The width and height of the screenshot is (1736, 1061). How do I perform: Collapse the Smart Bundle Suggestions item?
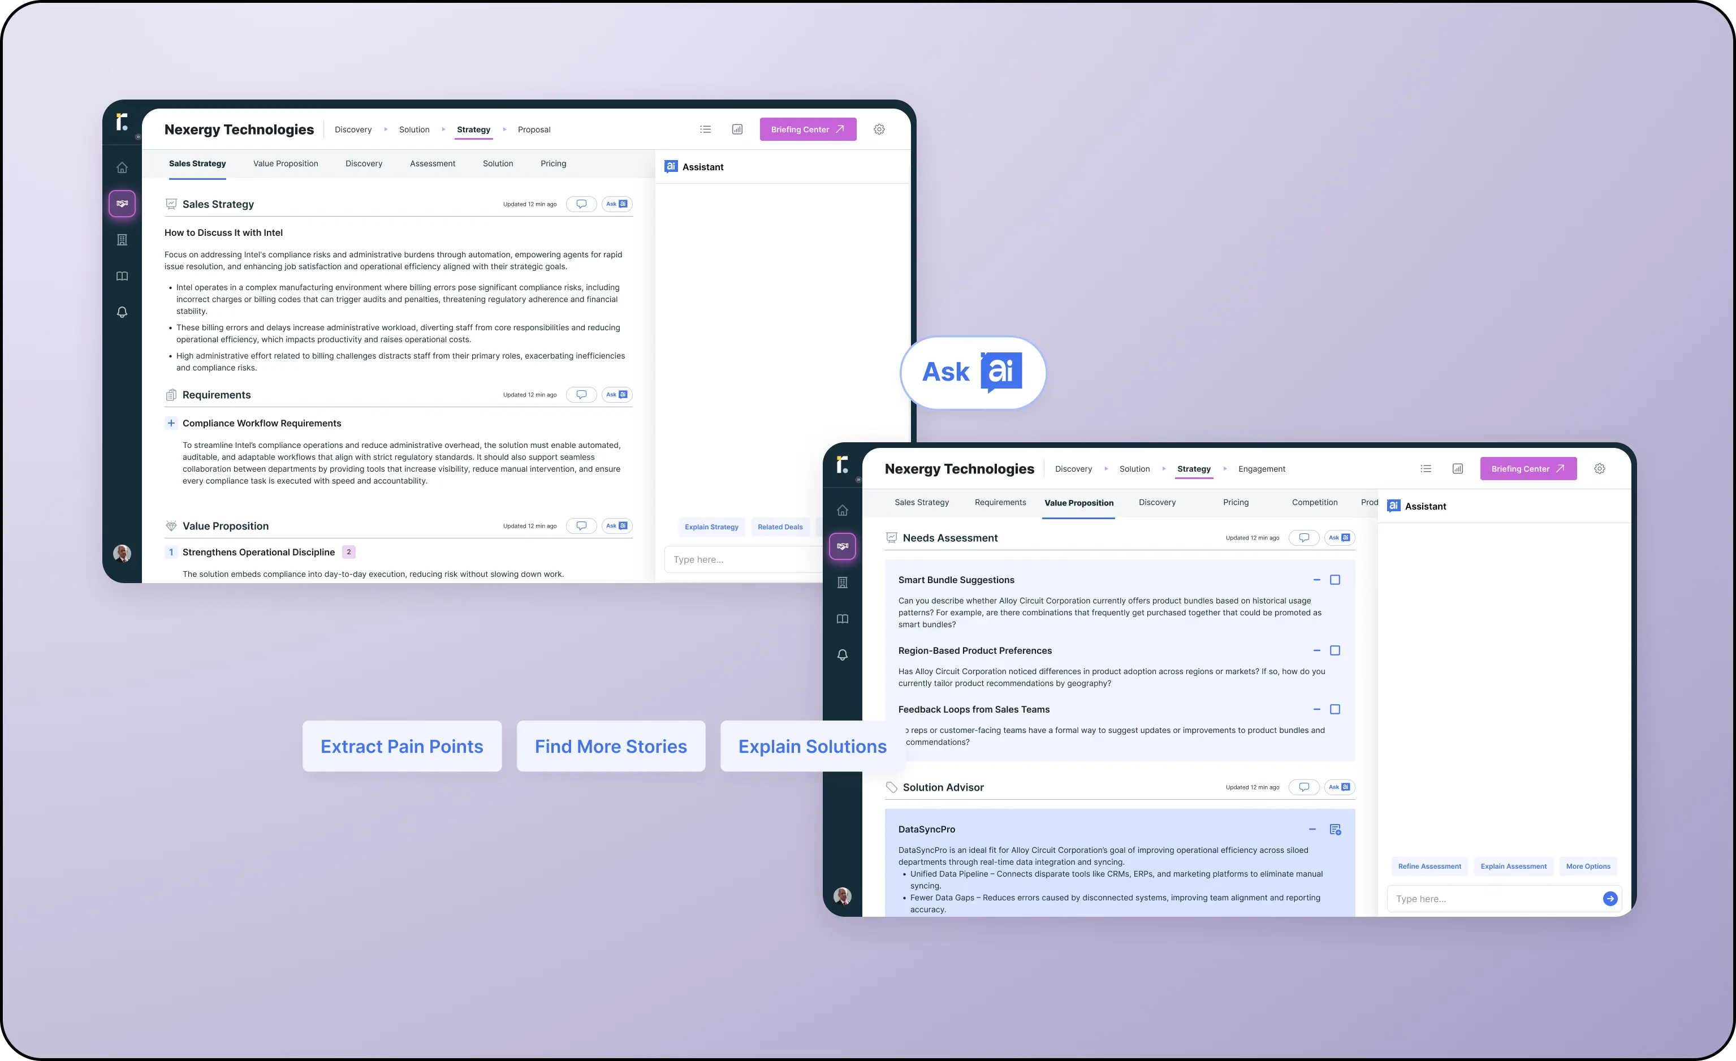pyautogui.click(x=1317, y=580)
